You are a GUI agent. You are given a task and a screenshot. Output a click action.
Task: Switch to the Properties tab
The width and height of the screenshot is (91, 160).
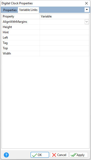10,10
